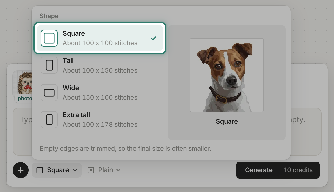Viewport: 334px width, 192px height.
Task: Click the 'About 100 x 150 stitches' text
Action: point(100,70)
